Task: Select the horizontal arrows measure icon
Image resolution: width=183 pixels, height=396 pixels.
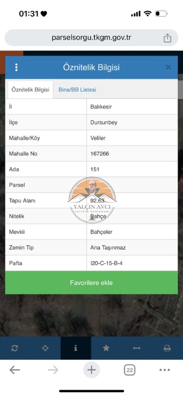Action: point(137,348)
